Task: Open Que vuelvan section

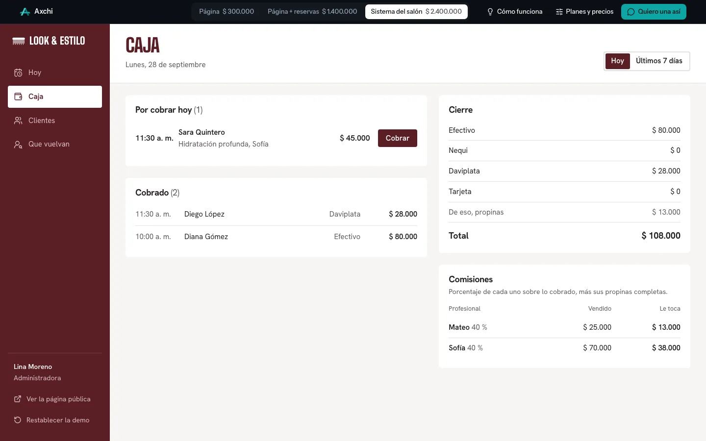Action: coord(55,144)
